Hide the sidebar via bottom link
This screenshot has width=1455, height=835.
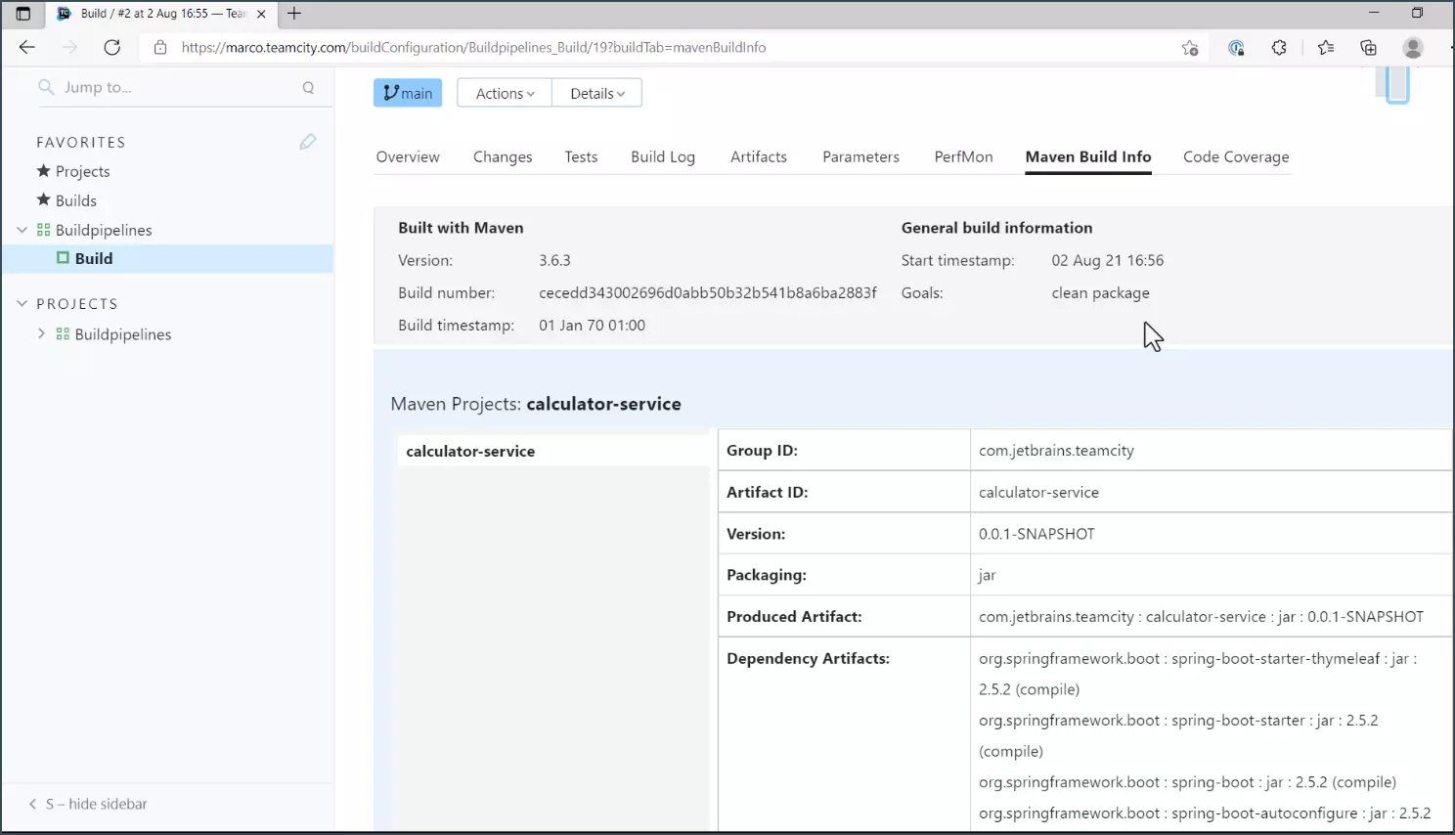click(96, 804)
